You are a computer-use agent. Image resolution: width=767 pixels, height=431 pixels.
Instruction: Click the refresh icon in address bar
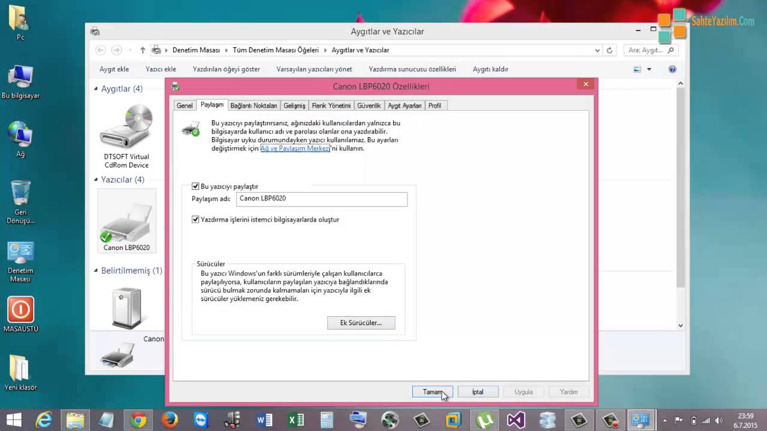[x=609, y=50]
